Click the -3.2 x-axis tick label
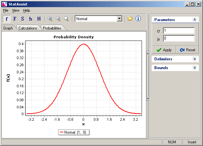The width and height of the screenshot is (203, 146). pyautogui.click(x=31, y=119)
